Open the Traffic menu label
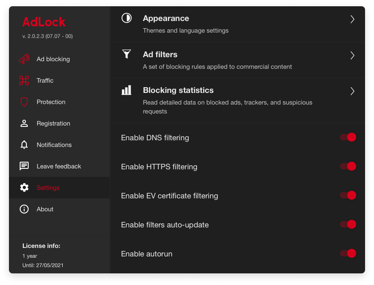This screenshot has height=285, width=374. point(45,80)
